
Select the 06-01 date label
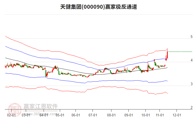[x=76, y=115]
